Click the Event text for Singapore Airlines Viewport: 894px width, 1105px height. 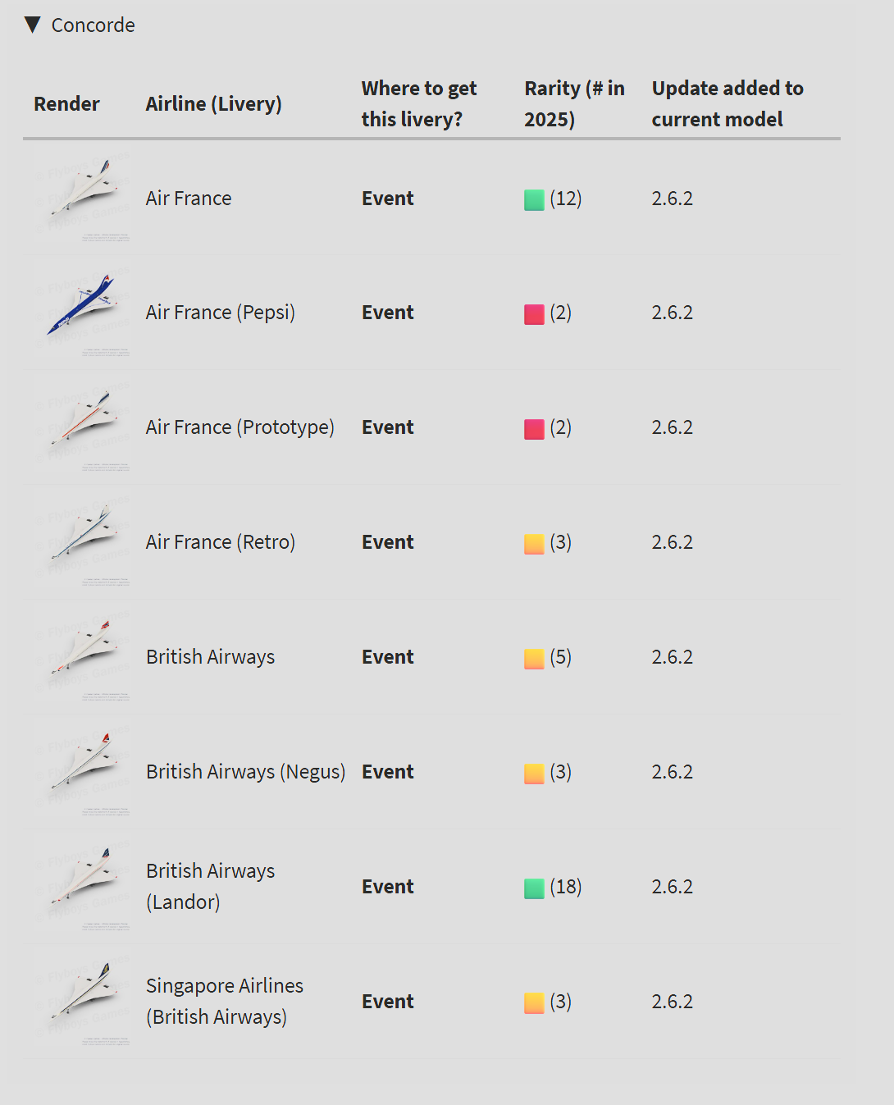[x=387, y=1002]
